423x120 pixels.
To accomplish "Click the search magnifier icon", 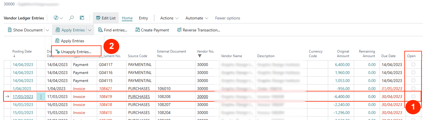I will [72, 18].
